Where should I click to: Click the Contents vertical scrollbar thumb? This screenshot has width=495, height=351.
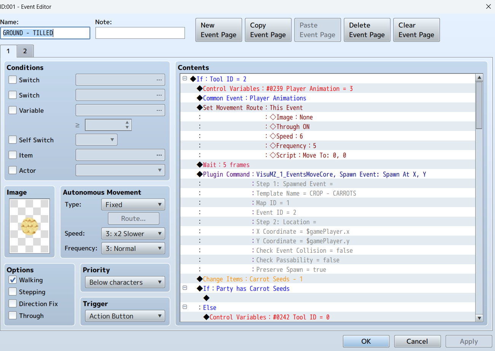click(479, 105)
